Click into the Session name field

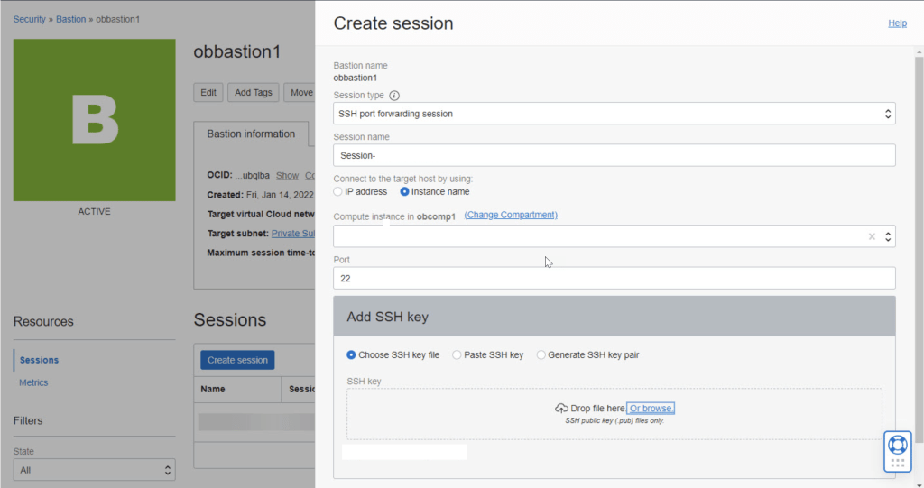click(x=614, y=155)
